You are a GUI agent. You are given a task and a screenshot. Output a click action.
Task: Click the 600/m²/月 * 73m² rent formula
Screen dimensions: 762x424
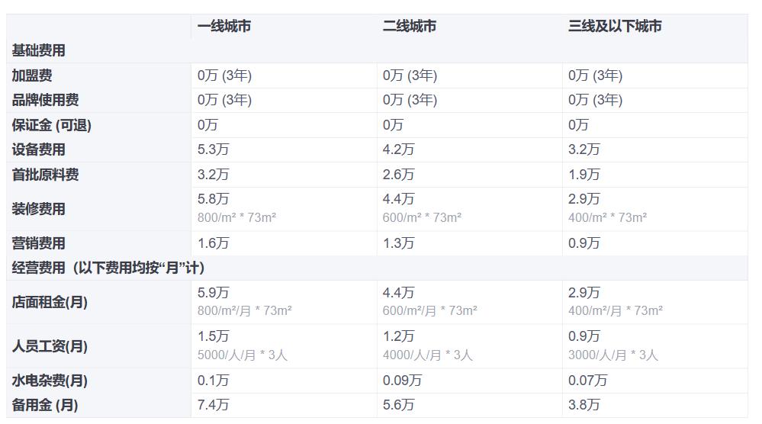[429, 310]
